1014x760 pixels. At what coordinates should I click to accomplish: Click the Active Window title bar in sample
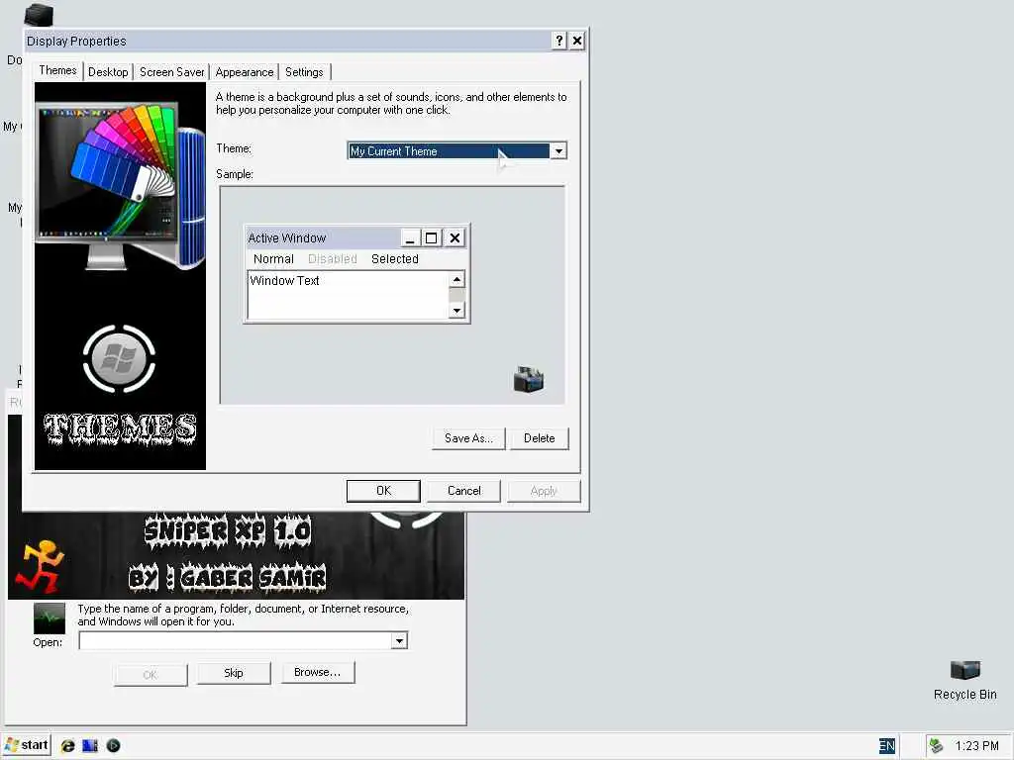tap(324, 237)
